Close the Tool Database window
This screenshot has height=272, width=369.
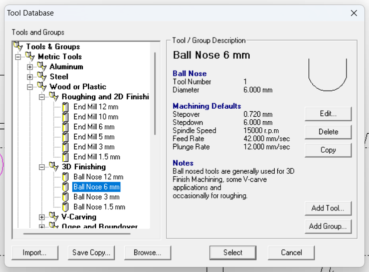click(353, 13)
